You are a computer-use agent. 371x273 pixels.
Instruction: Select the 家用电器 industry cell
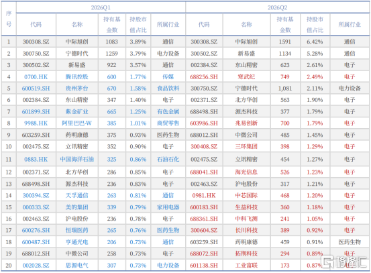click(x=168, y=207)
